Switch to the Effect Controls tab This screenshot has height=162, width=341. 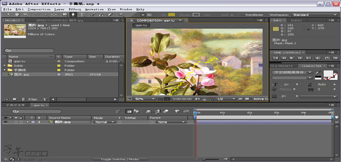coord(60,20)
